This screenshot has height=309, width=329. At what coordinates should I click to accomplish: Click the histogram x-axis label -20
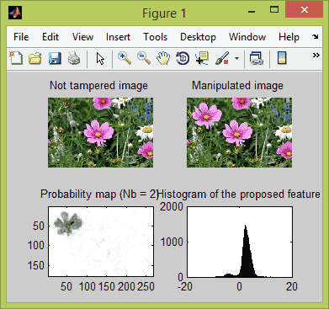185,286
